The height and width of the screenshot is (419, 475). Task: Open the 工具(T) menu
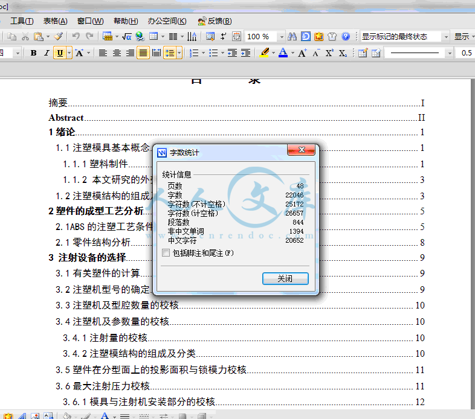(x=22, y=21)
